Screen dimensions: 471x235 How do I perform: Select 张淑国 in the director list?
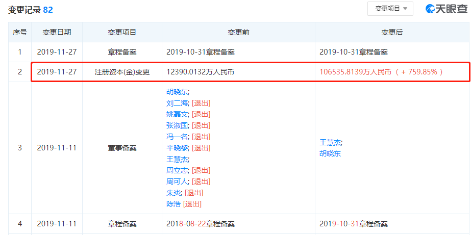point(177,125)
